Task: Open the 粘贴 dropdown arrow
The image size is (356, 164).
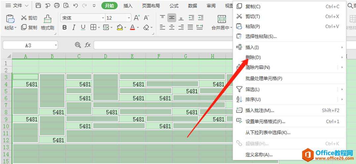Action: tap(16, 28)
